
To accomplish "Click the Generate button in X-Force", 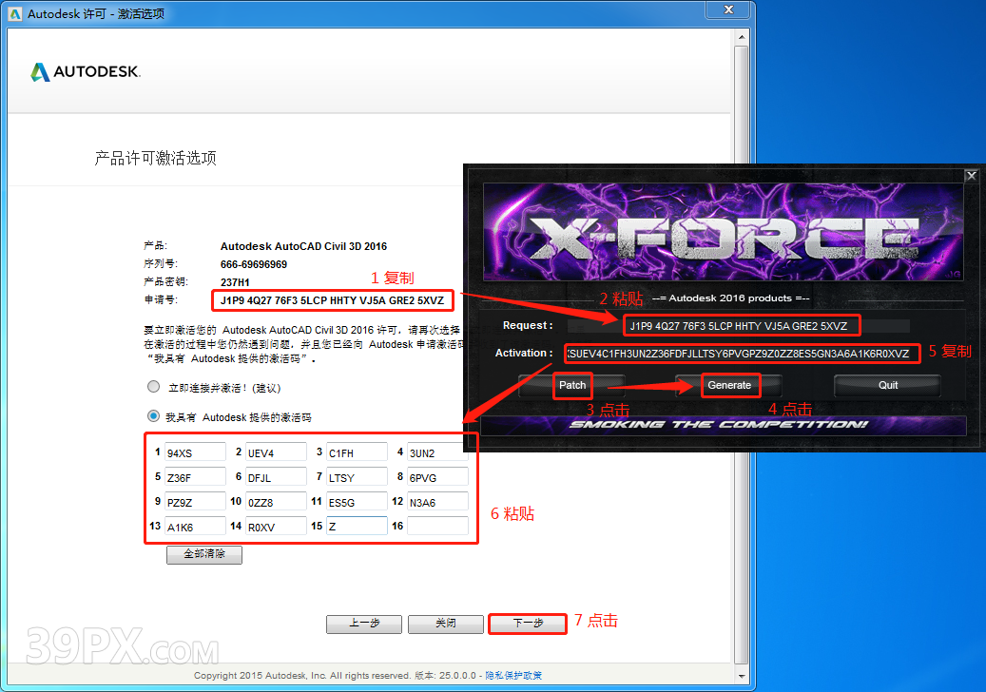I will tap(729, 385).
